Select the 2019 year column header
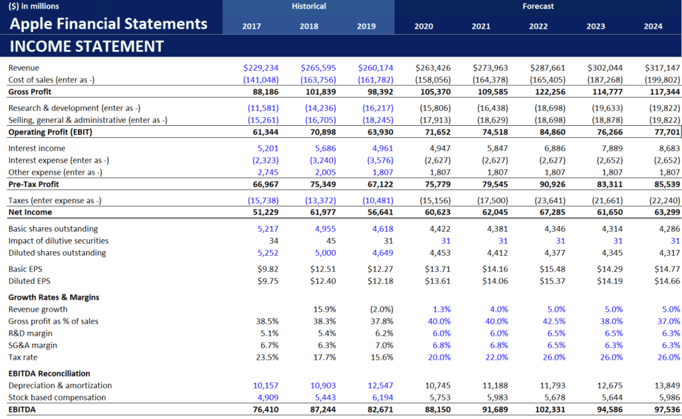This screenshot has height=419, width=682. pyautogui.click(x=366, y=27)
